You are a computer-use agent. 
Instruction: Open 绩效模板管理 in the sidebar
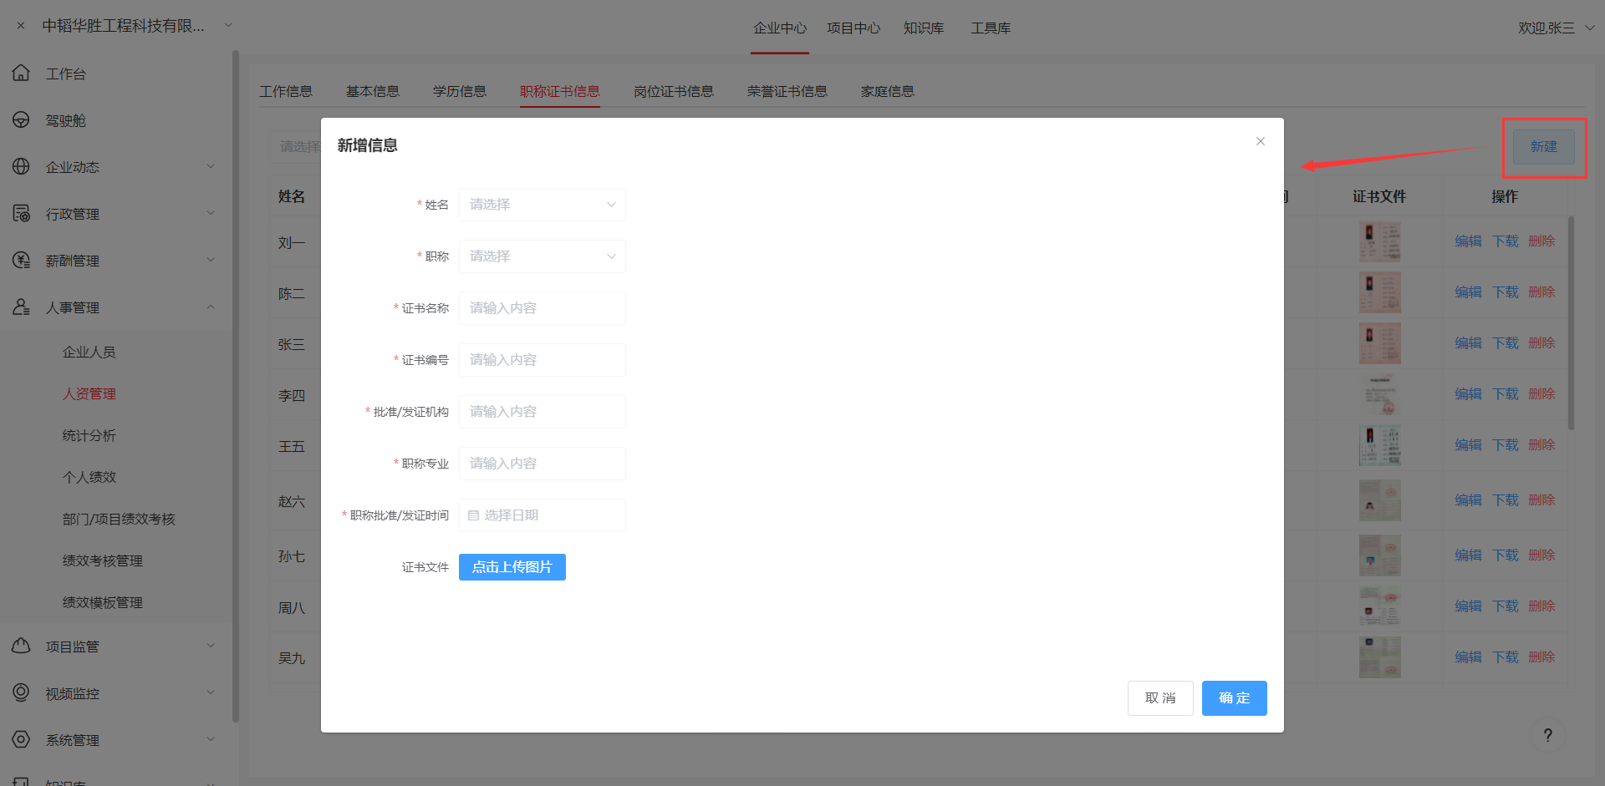pyautogui.click(x=103, y=603)
